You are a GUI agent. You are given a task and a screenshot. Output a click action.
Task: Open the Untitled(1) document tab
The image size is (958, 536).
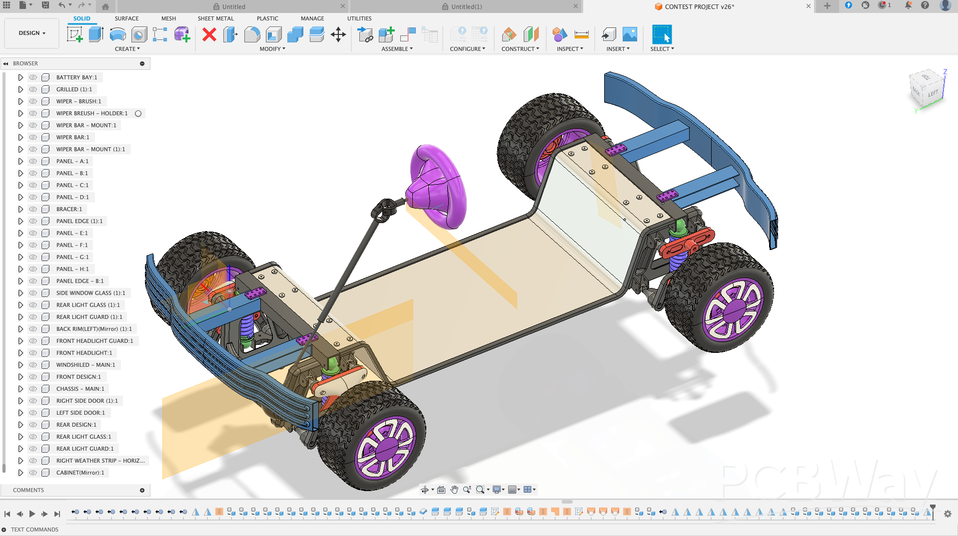[x=466, y=6]
